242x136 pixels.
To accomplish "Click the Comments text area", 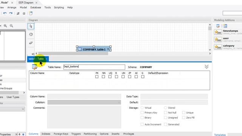I will [x=84, y=117].
